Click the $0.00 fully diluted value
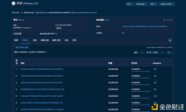The height and width of the screenshot is (112, 186). (x=59, y=28)
